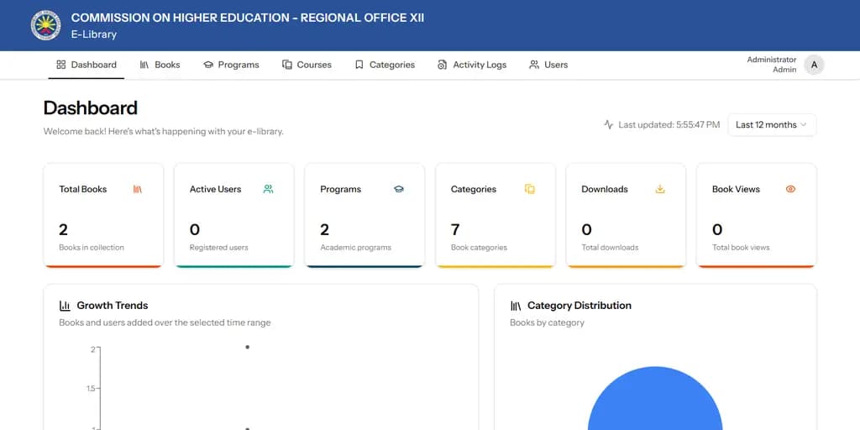Image resolution: width=860 pixels, height=430 pixels.
Task: Click the Categories bookmark icon in navigation
Action: [x=359, y=65]
